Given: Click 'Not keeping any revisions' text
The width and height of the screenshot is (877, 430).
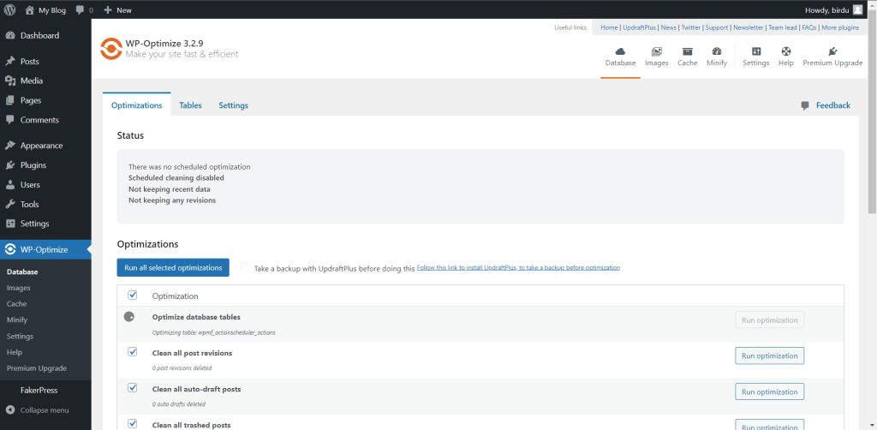Looking at the screenshot, I should [171, 200].
